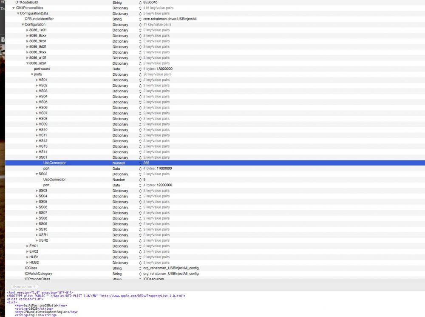Expand the HUB2 entry
Screen dimensions: 425x317
[x=27, y=263]
